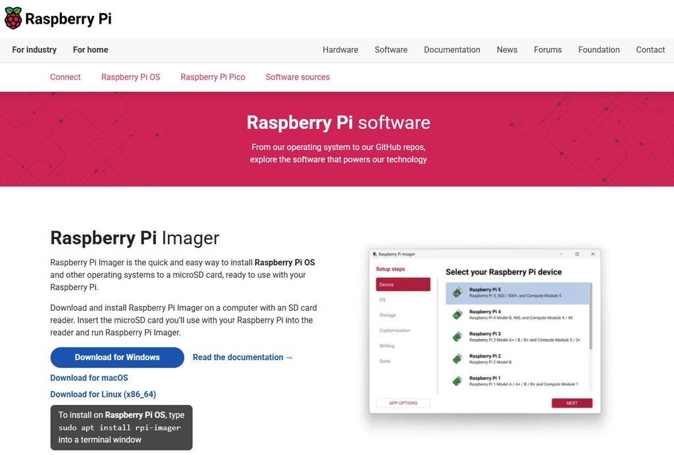Click the Raspberry Pi logo

click(x=58, y=18)
